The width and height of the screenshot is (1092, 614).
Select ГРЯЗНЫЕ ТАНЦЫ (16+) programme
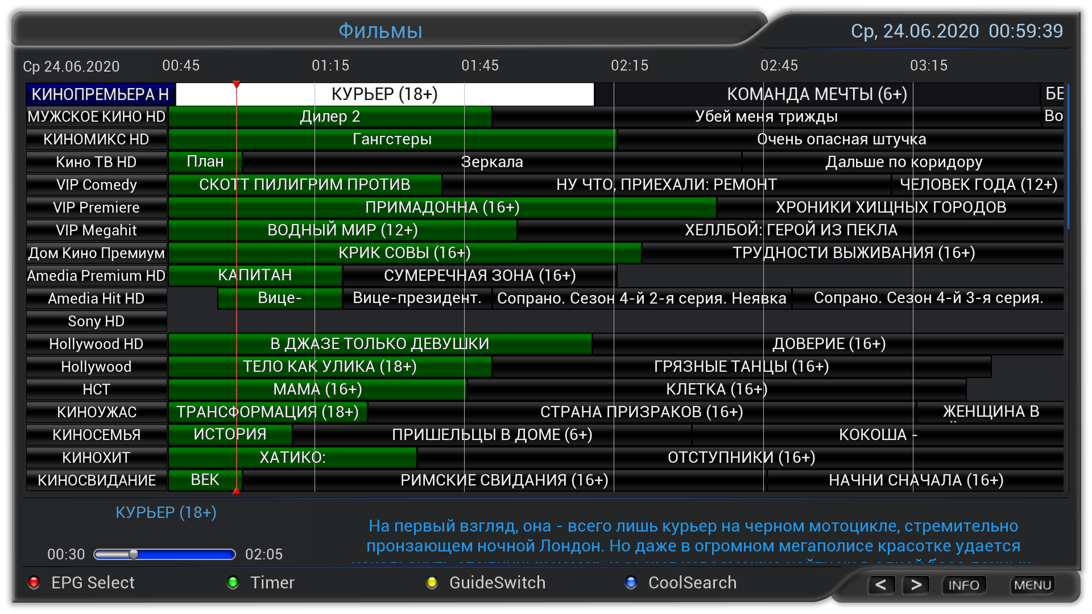[741, 367]
